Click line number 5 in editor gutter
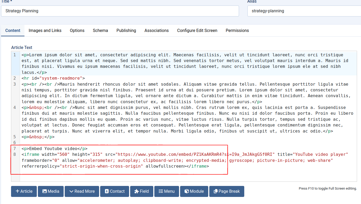This screenshot has height=204, width=361. (15, 137)
